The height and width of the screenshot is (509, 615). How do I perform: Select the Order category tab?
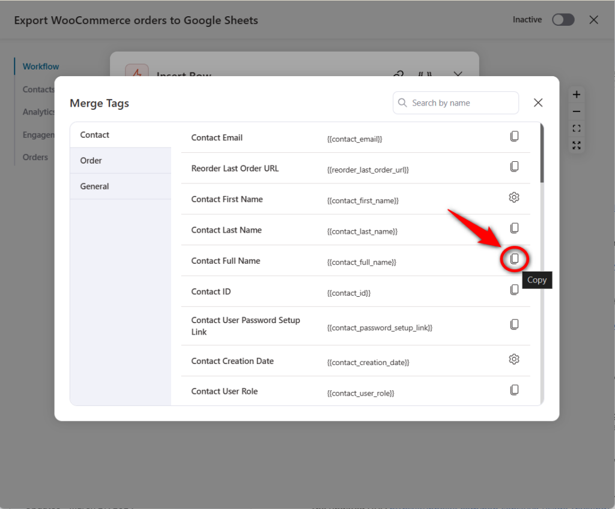pos(121,161)
